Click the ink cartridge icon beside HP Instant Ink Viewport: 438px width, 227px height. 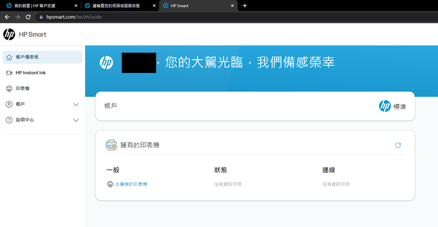pyautogui.click(x=9, y=73)
